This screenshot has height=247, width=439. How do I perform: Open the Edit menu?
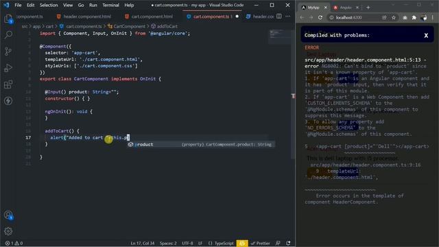(30, 5)
